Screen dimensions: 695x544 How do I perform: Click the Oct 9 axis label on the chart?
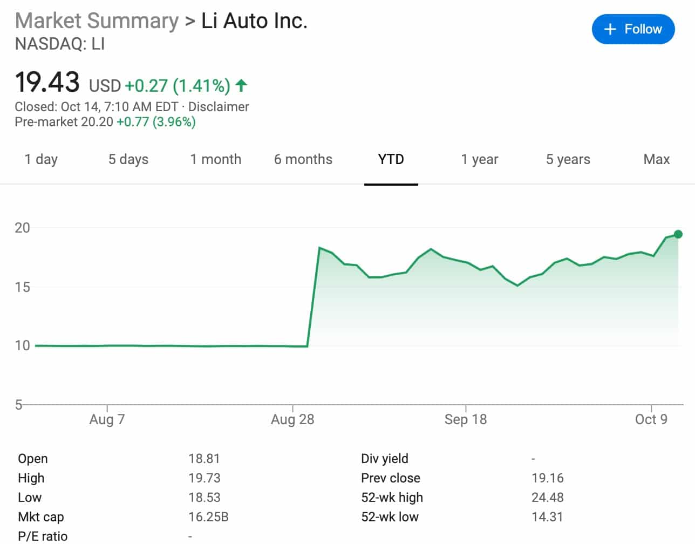(x=651, y=419)
